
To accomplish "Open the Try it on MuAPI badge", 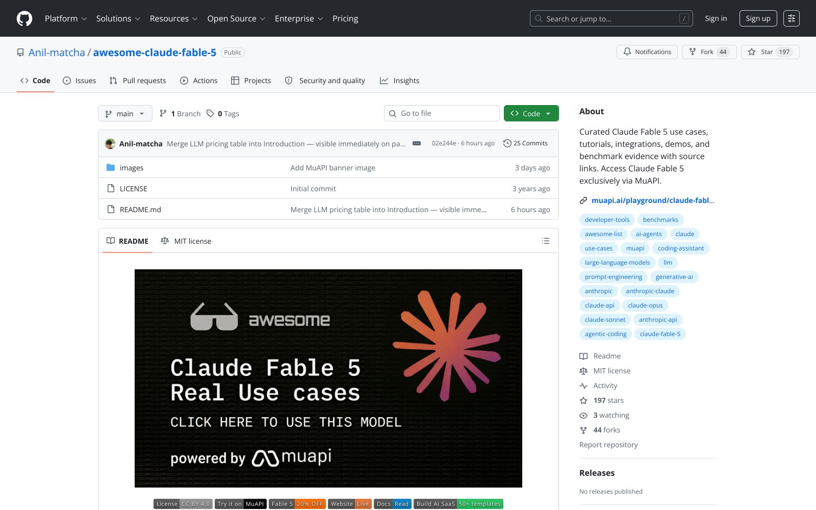I will point(241,504).
